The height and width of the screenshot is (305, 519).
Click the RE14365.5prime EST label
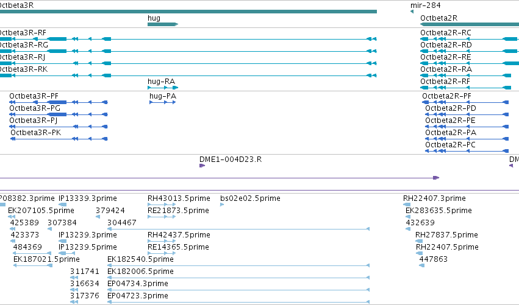(x=178, y=248)
